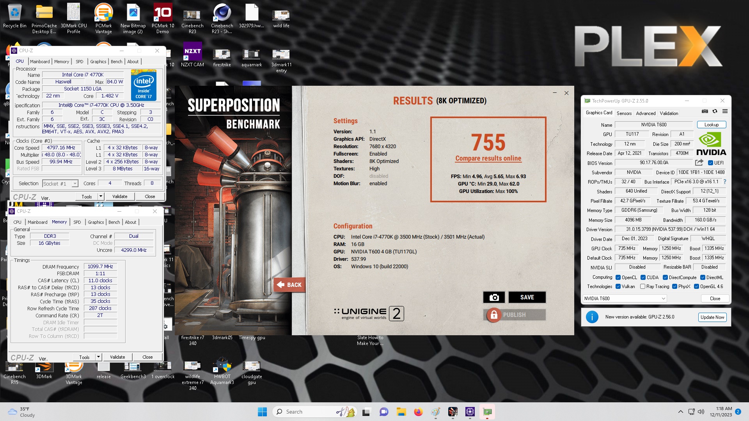This screenshot has height=421, width=749.
Task: Switch to Graphics tab in lower CPU-Z
Action: [96, 222]
